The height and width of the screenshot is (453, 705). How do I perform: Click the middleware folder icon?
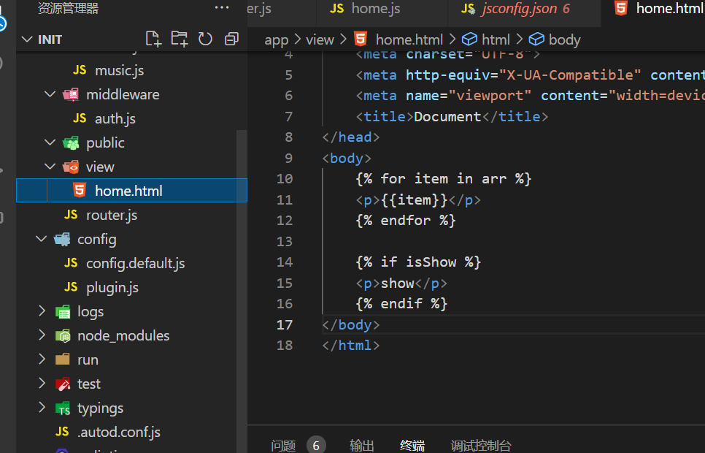click(71, 94)
